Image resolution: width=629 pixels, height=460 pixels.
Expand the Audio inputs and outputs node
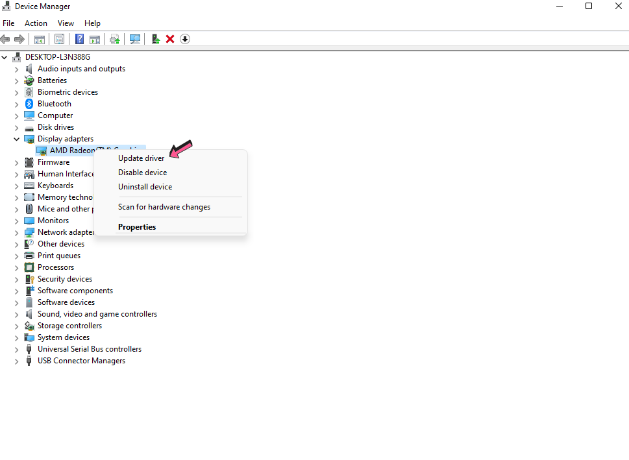coord(17,69)
